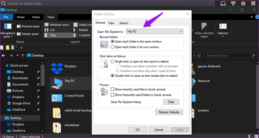Go back in File Explorer

click(x=3, y=55)
